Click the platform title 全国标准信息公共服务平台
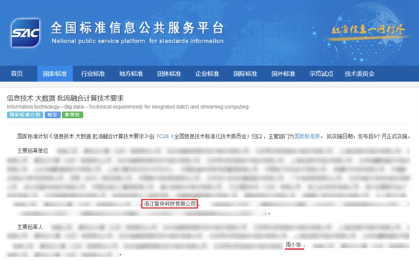419x260 pixels. pyautogui.click(x=138, y=28)
